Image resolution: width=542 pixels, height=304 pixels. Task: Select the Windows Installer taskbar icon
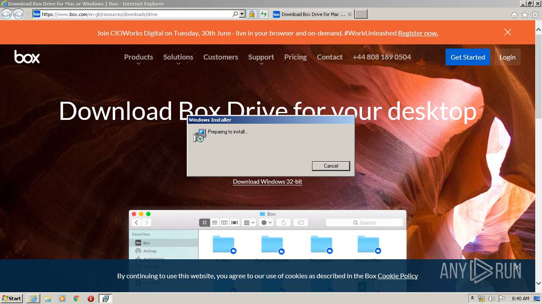(x=105, y=299)
